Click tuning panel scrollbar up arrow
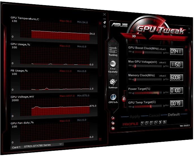The image size is (195, 161). (186, 47)
